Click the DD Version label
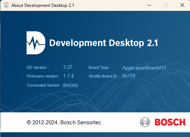The height and width of the screenshot is (137, 190). pos(38,67)
